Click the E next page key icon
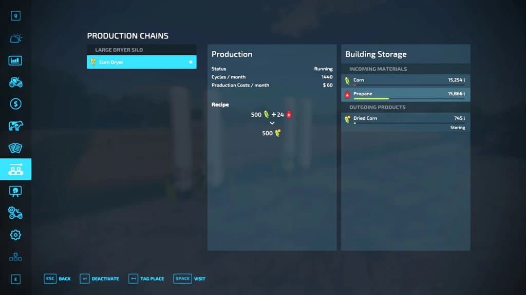The height and width of the screenshot is (295, 526). tap(15, 279)
